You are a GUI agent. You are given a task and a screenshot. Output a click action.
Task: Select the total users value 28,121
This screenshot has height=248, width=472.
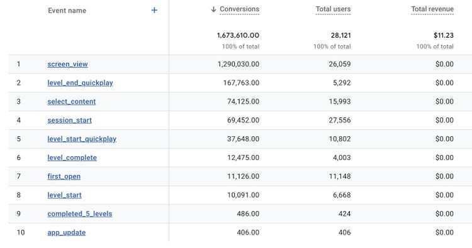(340, 35)
